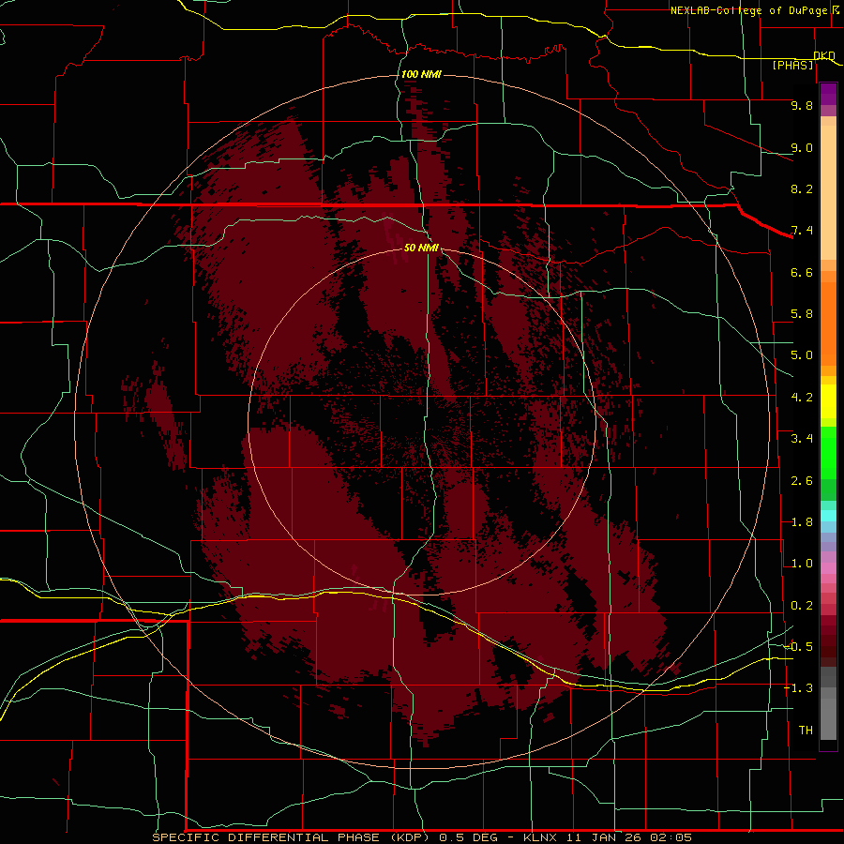
Task: Click the 02:05 timestamp in the caption
Action: (x=671, y=837)
